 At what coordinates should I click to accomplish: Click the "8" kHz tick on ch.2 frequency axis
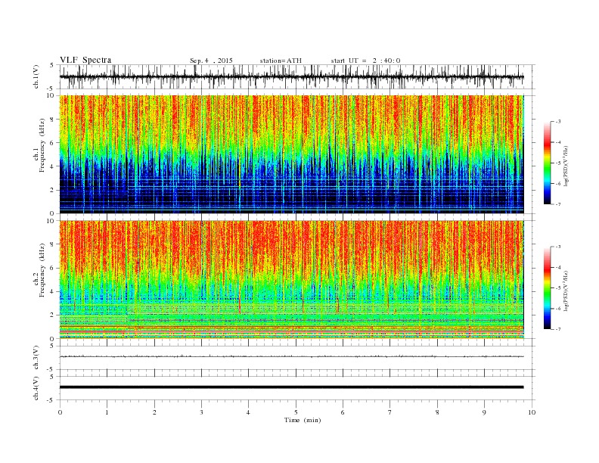click(53, 244)
